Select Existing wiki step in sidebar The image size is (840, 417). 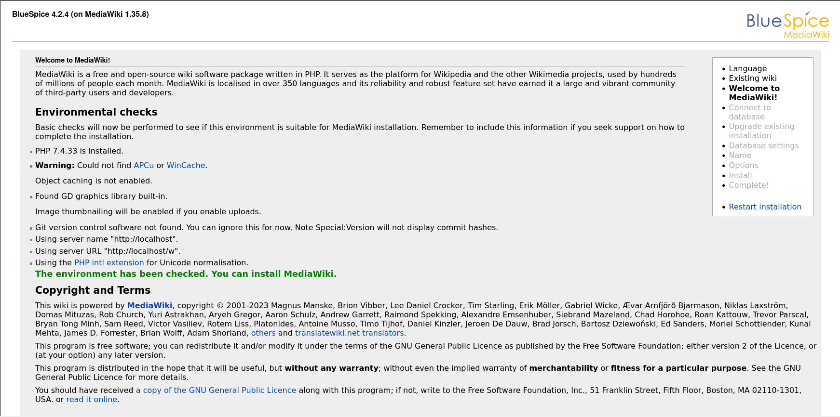753,78
